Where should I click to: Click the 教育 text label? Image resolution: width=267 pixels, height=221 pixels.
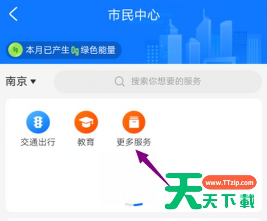point(86,142)
